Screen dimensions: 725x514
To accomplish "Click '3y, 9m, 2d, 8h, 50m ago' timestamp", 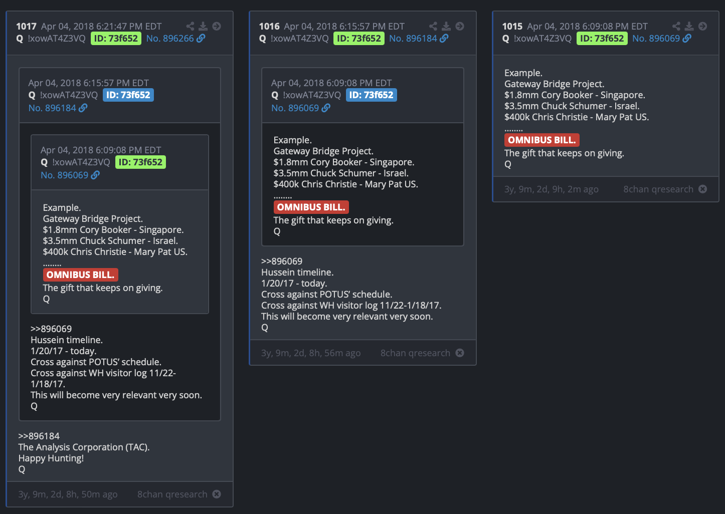I will tap(68, 494).
